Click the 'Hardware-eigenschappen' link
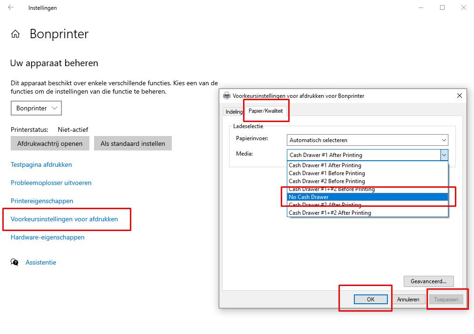The image size is (474, 334). pos(47,237)
